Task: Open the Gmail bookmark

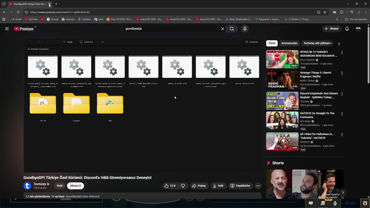Action: click(16, 19)
